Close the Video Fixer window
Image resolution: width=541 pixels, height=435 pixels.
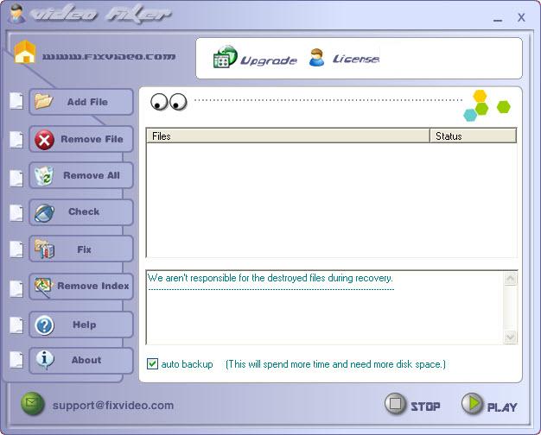pyautogui.click(x=521, y=17)
